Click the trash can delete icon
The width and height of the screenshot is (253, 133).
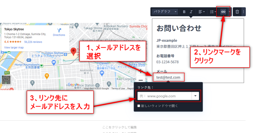point(237,12)
